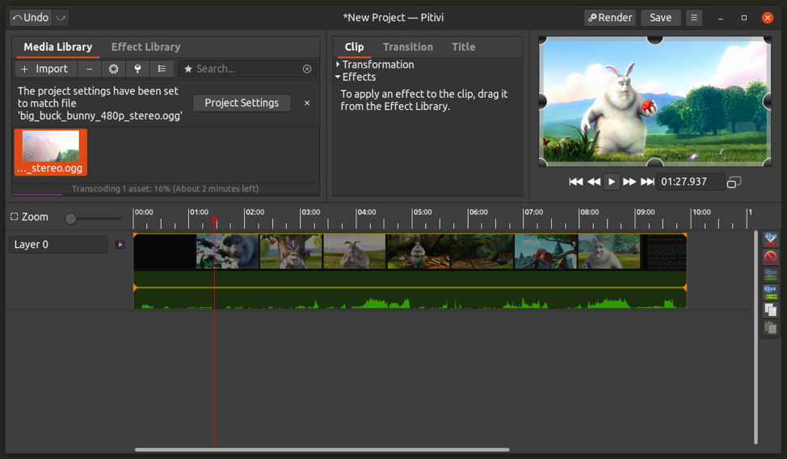Click the split clip scissors icon
787x459 pixels.
point(770,239)
